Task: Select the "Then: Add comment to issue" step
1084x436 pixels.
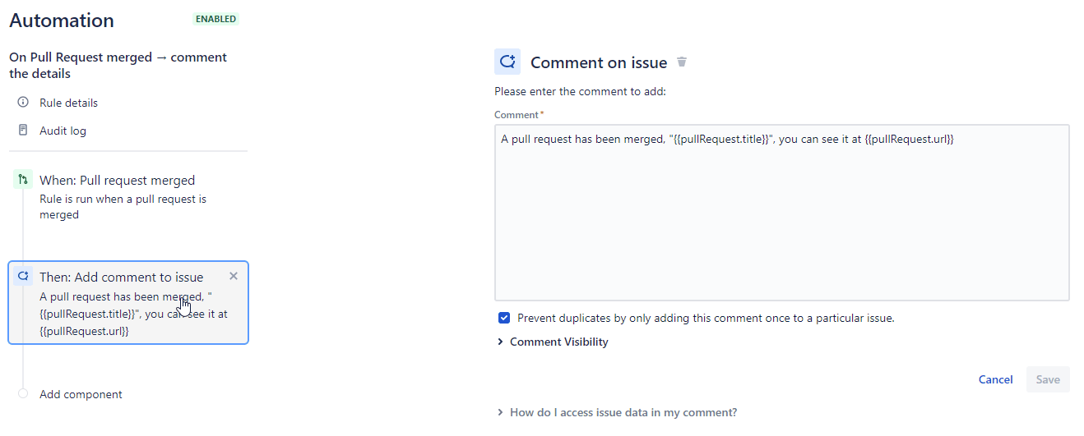Action: click(121, 278)
